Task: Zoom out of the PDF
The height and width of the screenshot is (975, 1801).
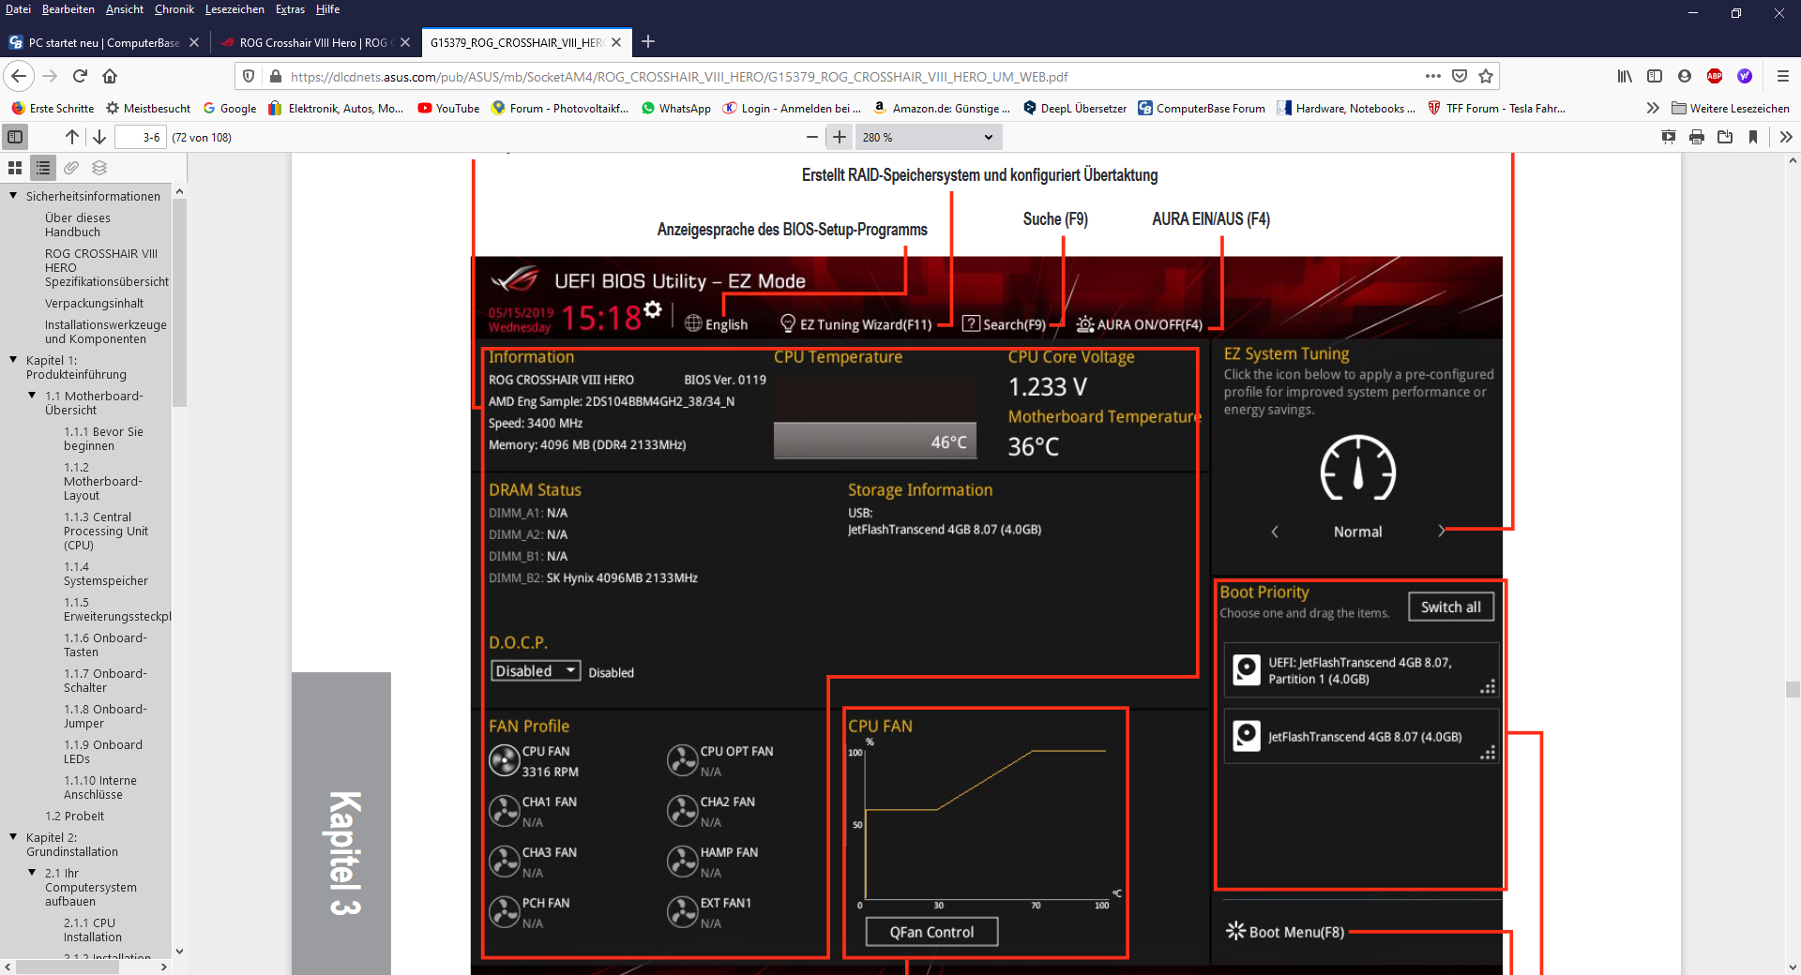Action: click(x=812, y=137)
